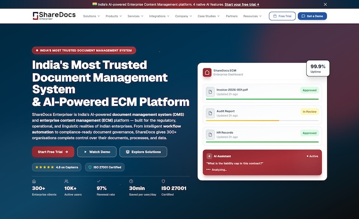Expand the Products dropdown chevron
The width and height of the screenshot is (359, 219).
pos(121,16)
